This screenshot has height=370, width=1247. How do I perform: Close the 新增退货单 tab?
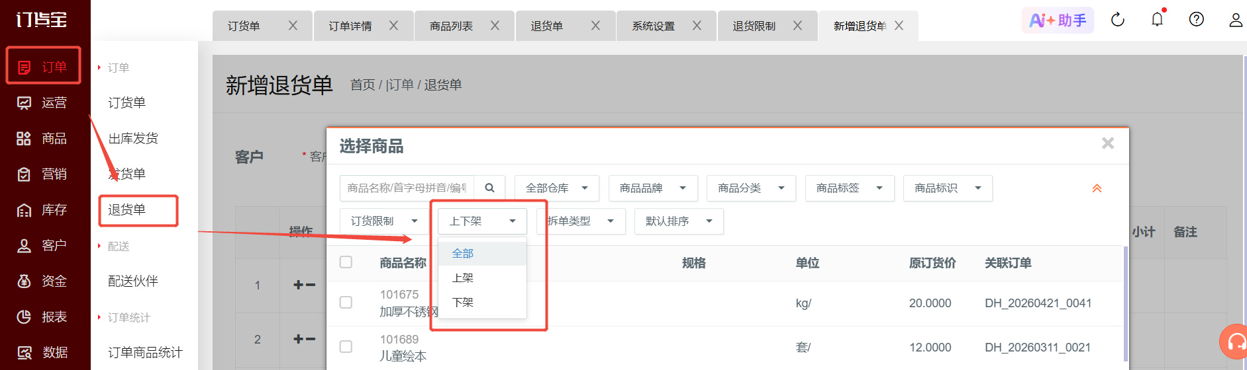tap(899, 25)
